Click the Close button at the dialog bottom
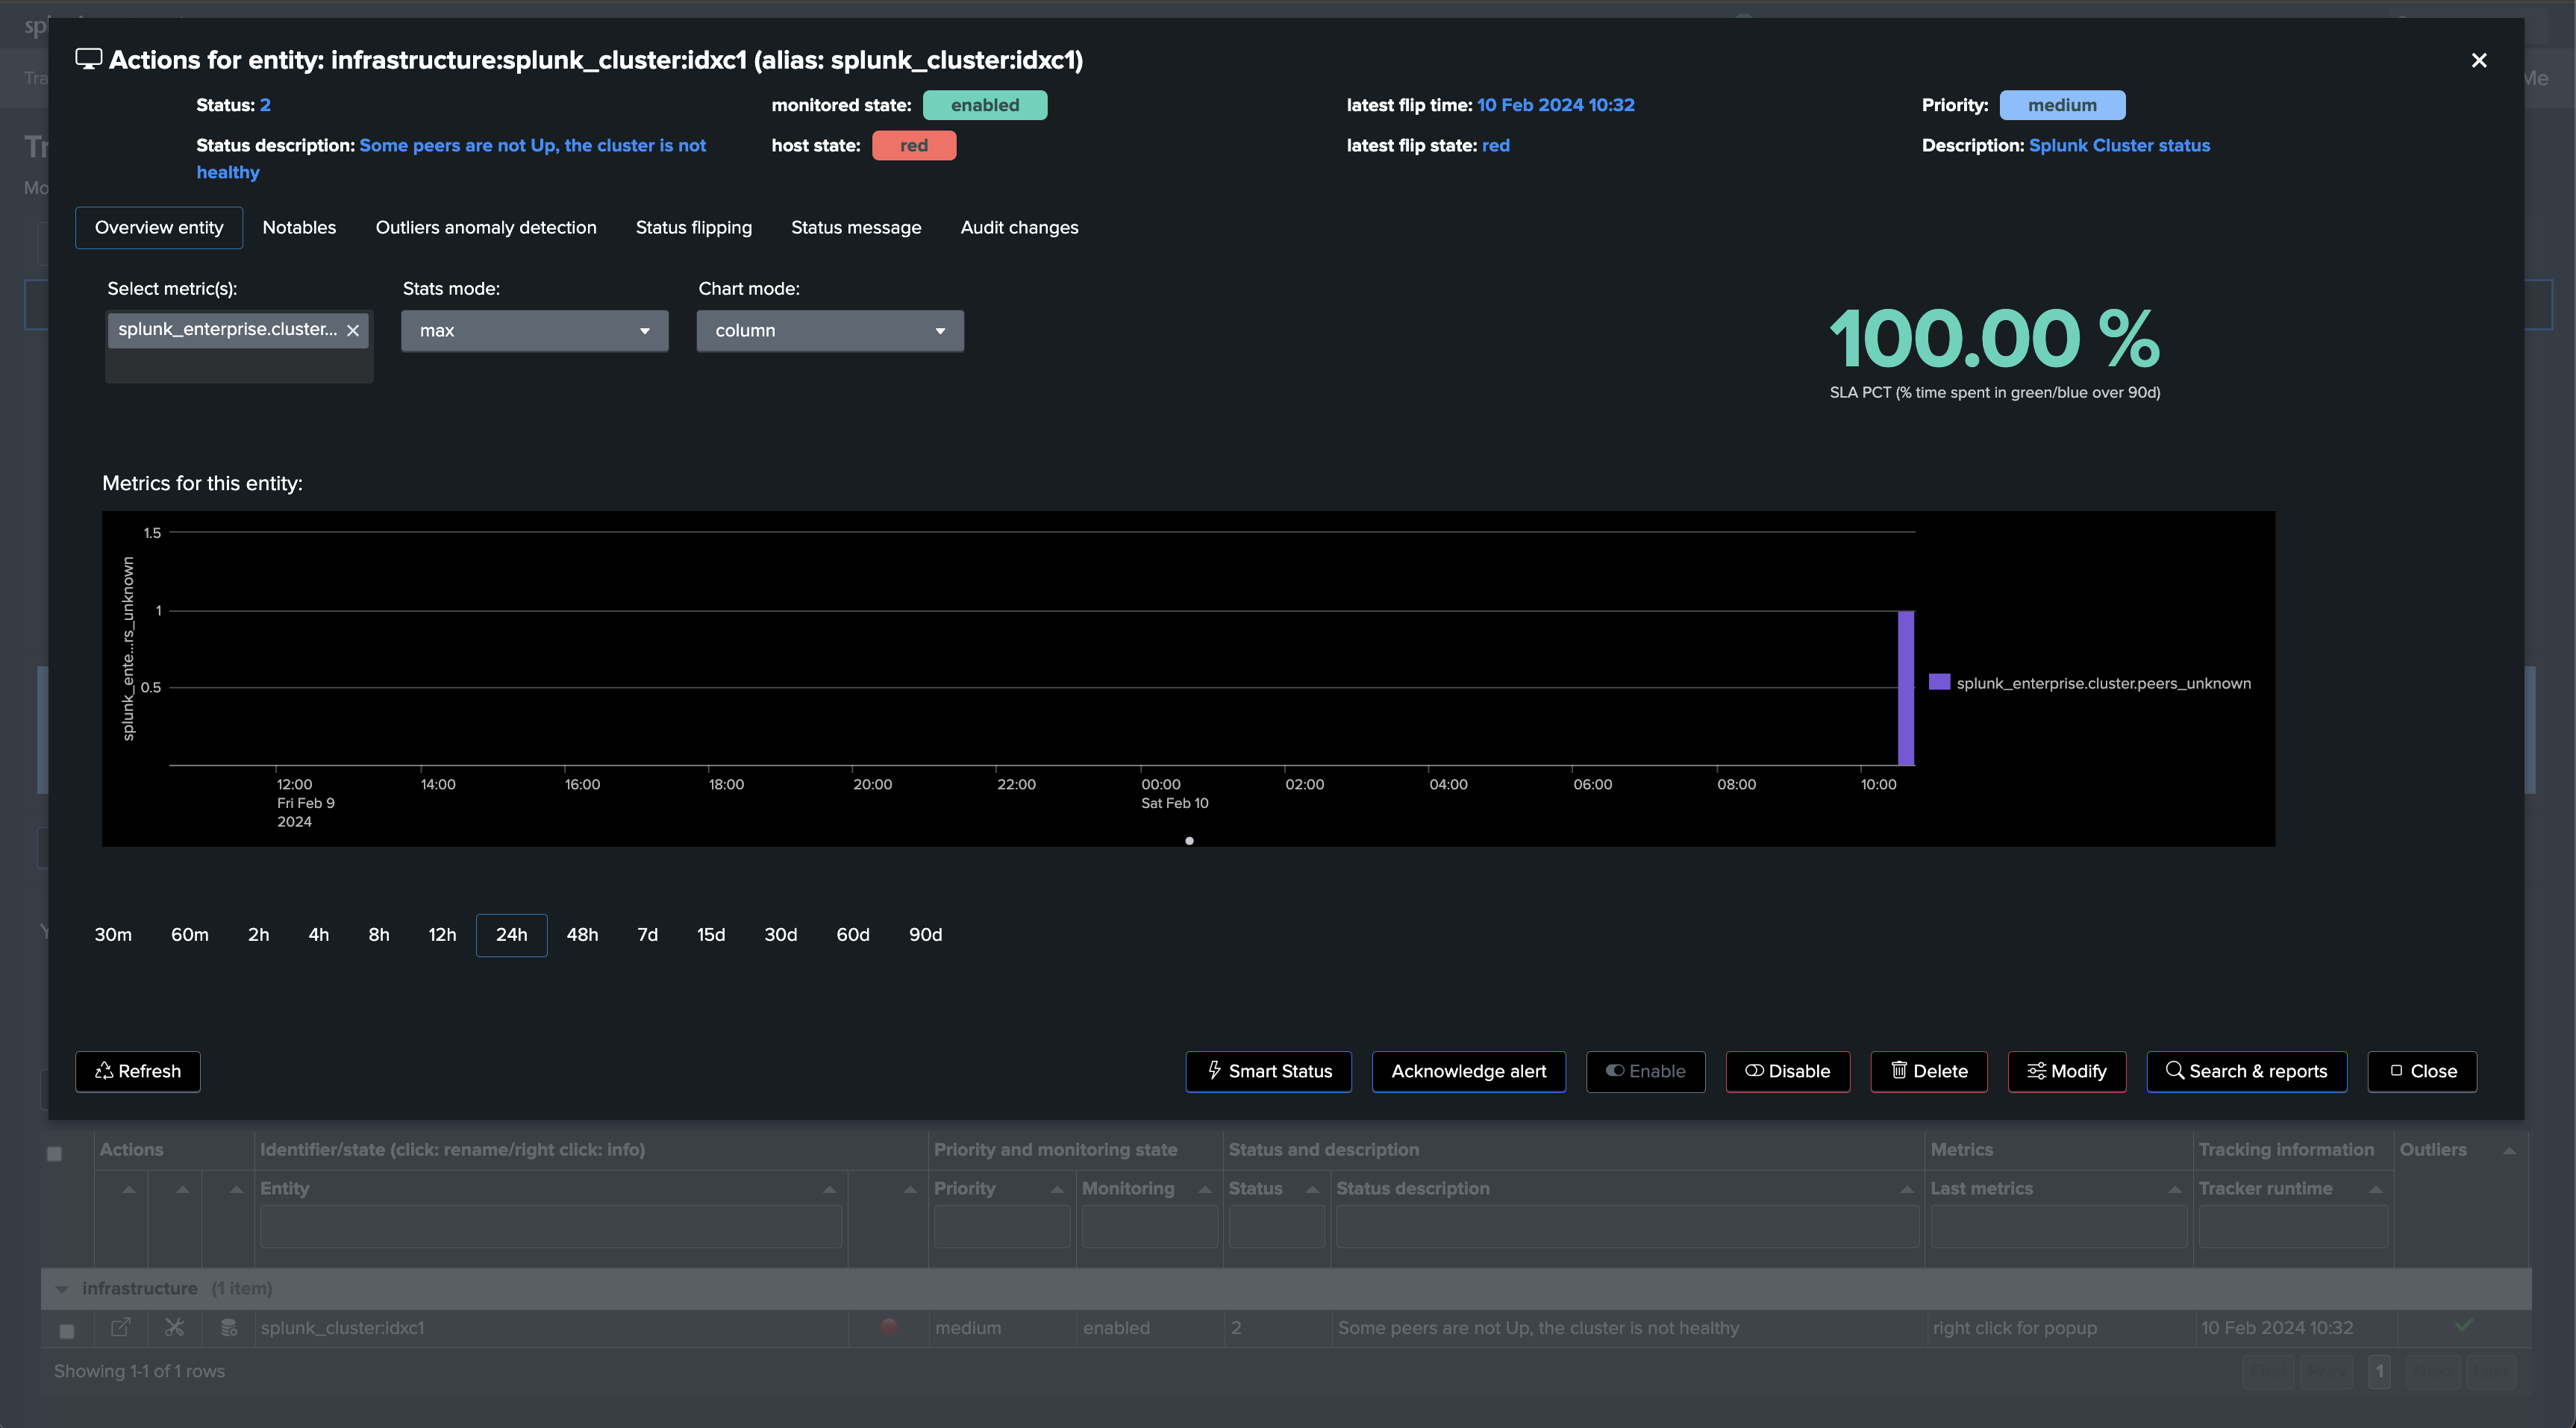This screenshot has height=1428, width=2576. pos(2422,1072)
